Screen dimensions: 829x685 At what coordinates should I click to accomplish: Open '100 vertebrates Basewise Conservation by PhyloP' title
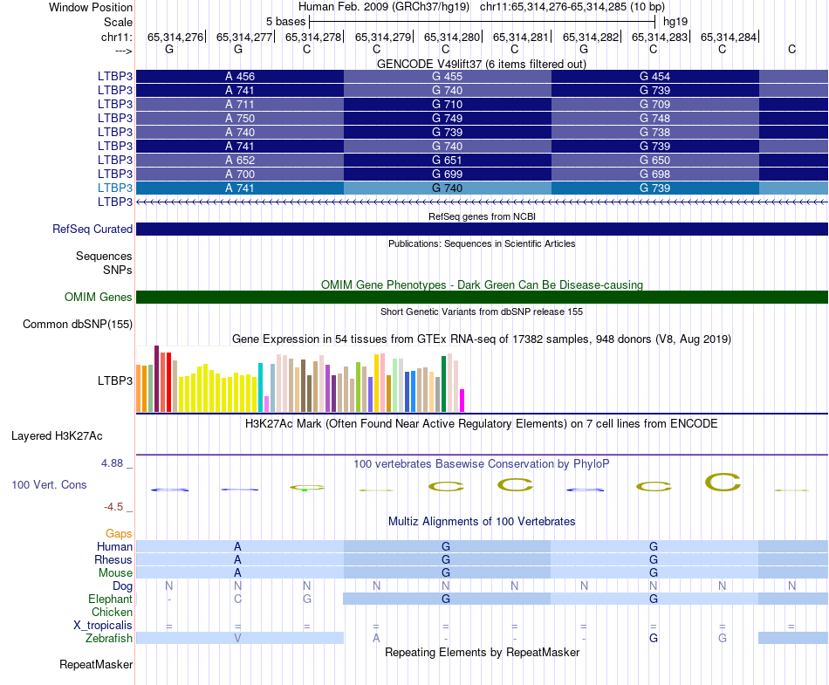coord(482,463)
